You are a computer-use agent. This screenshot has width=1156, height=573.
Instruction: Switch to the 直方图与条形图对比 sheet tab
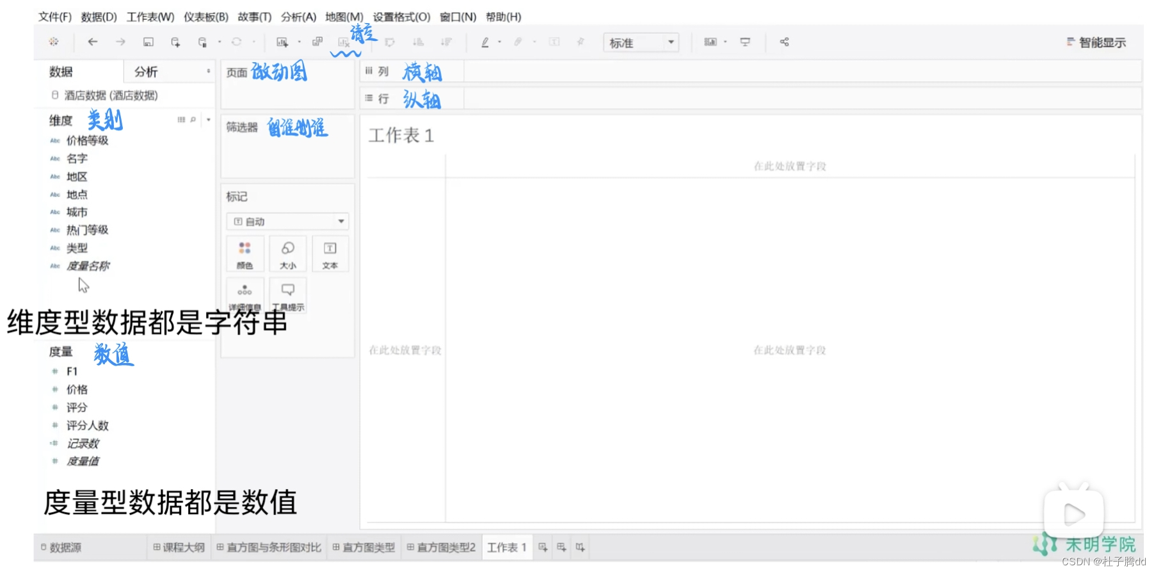click(x=269, y=547)
